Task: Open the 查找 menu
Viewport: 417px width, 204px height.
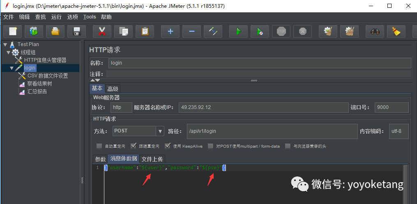Action: coord(40,17)
